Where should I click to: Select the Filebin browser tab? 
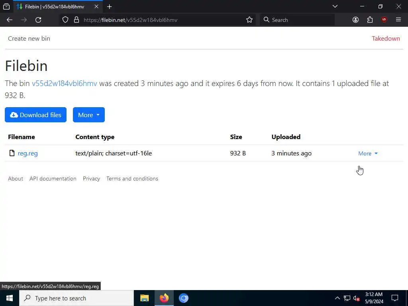click(x=58, y=7)
